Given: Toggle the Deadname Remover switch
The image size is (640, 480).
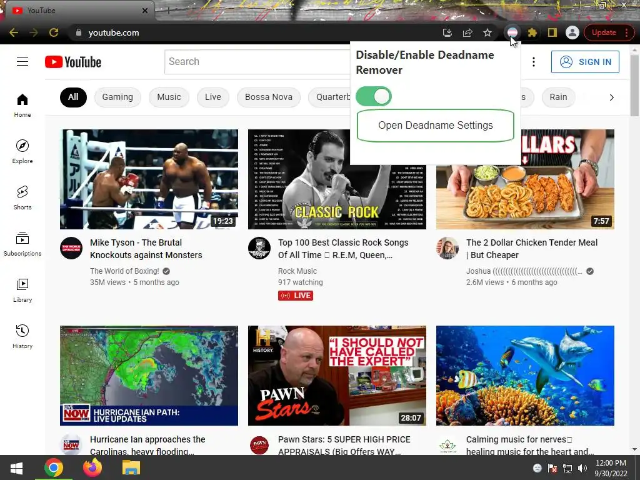Looking at the screenshot, I should pyautogui.click(x=374, y=96).
